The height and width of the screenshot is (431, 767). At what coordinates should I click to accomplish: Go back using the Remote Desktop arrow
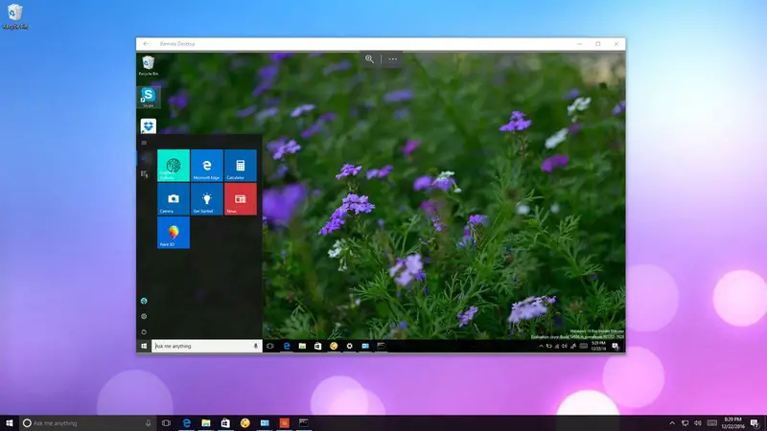(x=146, y=44)
